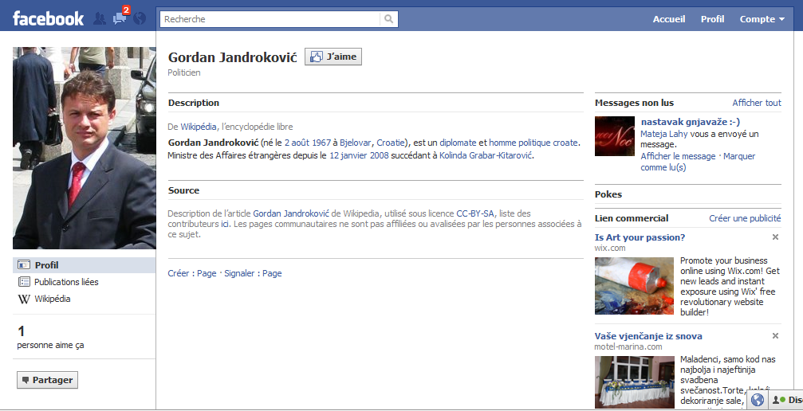Click the Facebook logo in header
The image size is (803, 411).
coord(48,18)
